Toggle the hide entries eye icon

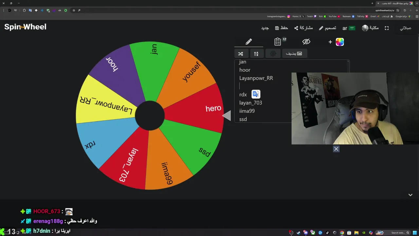[x=306, y=42]
